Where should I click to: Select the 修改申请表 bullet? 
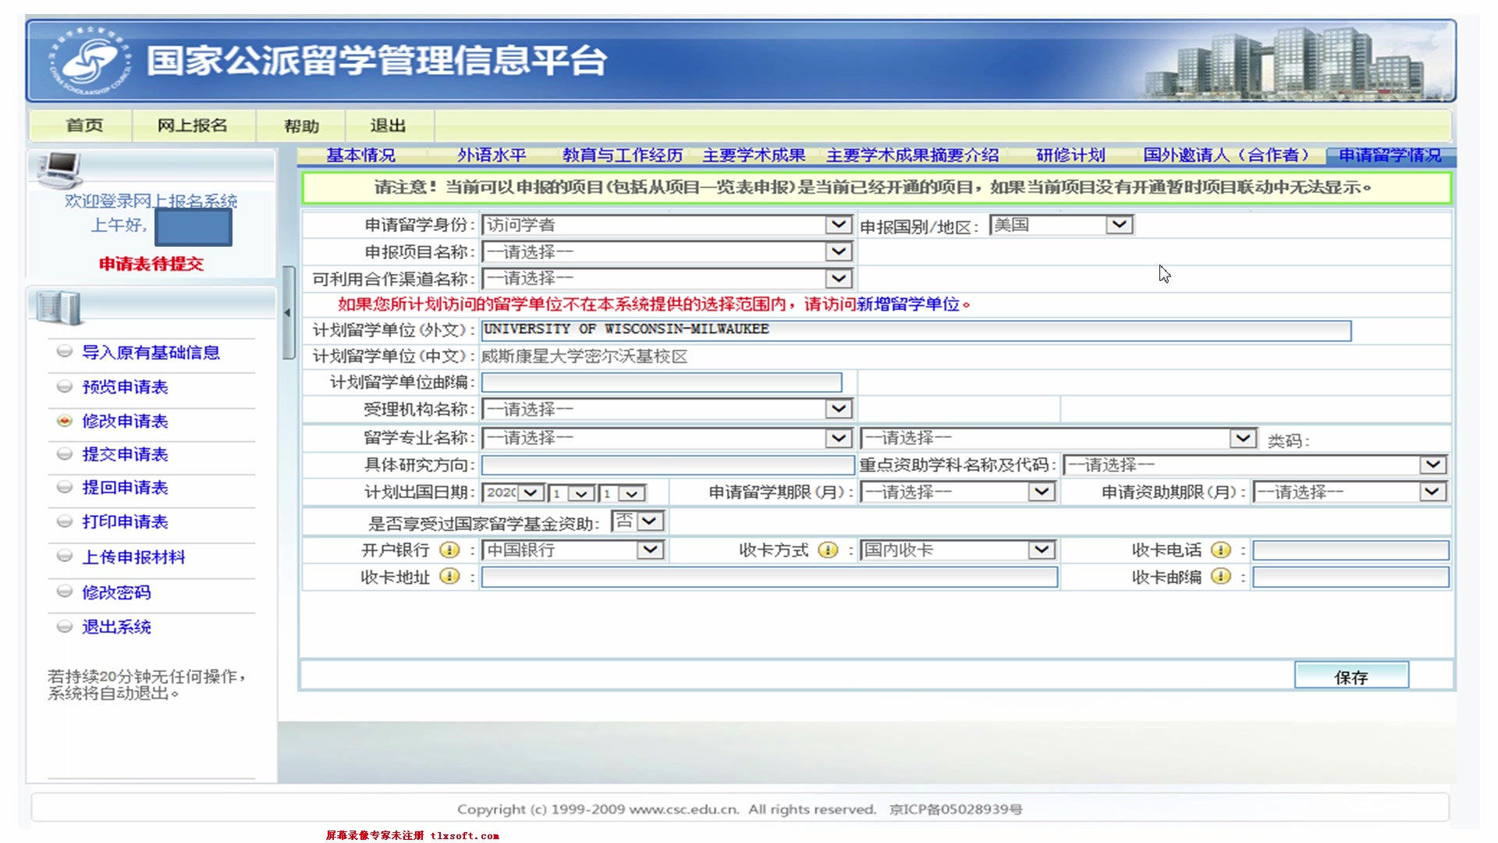(x=65, y=420)
